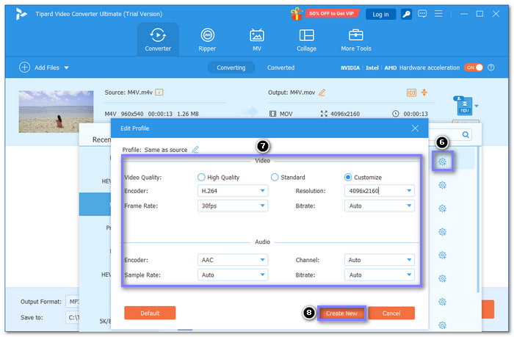Click the format list vertical scrollbar
514x337 pixels.
tap(478, 220)
